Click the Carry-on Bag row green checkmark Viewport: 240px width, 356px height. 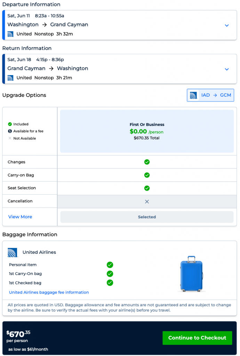147,175
